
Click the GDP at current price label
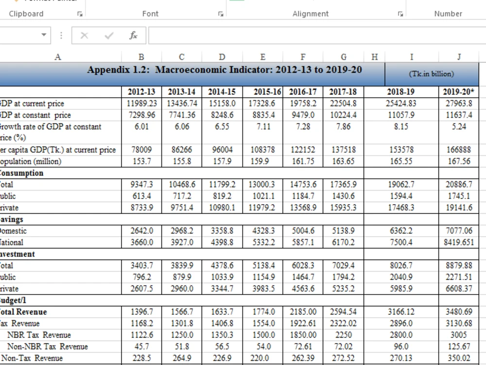click(31, 104)
